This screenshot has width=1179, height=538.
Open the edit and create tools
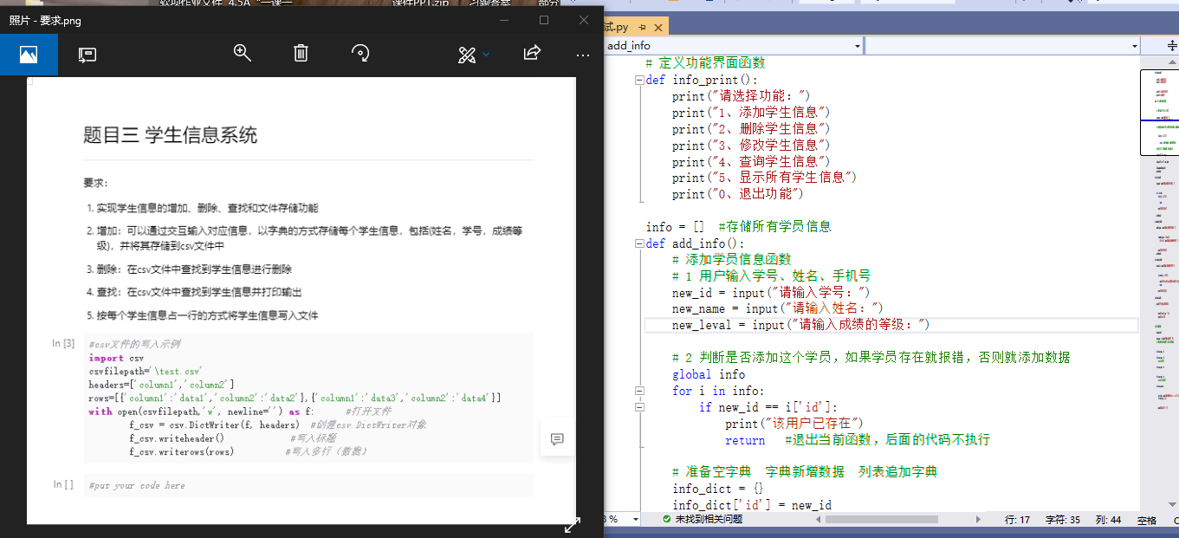pyautogui.click(x=467, y=55)
